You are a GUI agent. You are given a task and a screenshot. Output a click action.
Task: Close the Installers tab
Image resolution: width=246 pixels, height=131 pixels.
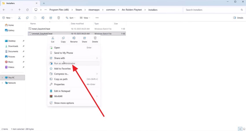[x=36, y=3]
